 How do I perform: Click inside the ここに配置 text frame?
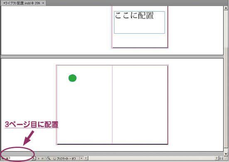pyautogui.click(x=139, y=22)
